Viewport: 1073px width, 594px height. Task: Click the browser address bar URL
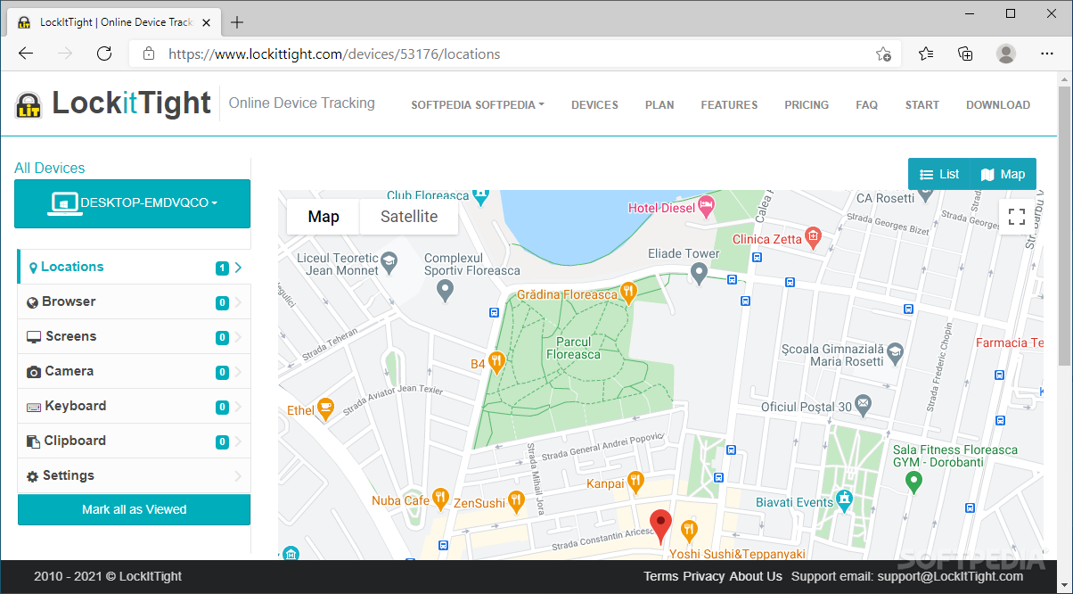tap(334, 54)
